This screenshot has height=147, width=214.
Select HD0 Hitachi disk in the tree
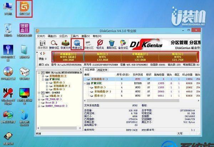63,73
